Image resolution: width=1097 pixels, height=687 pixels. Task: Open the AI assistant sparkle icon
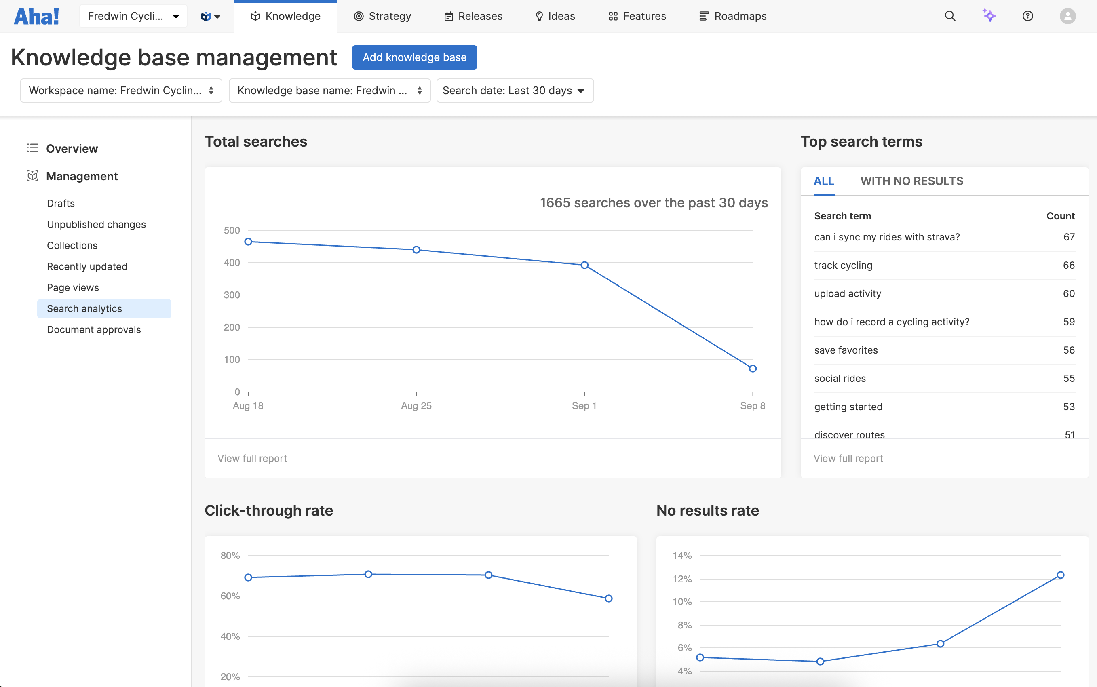pos(989,16)
